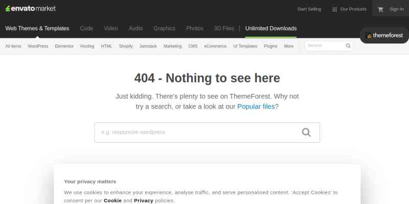
Task: Open the All Items category
Action: coord(13,46)
